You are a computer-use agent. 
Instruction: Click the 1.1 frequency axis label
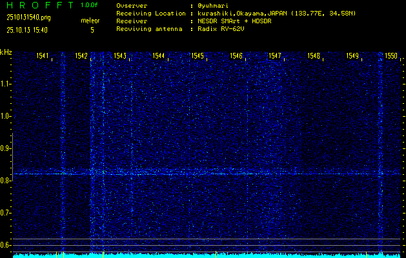tap(6, 84)
